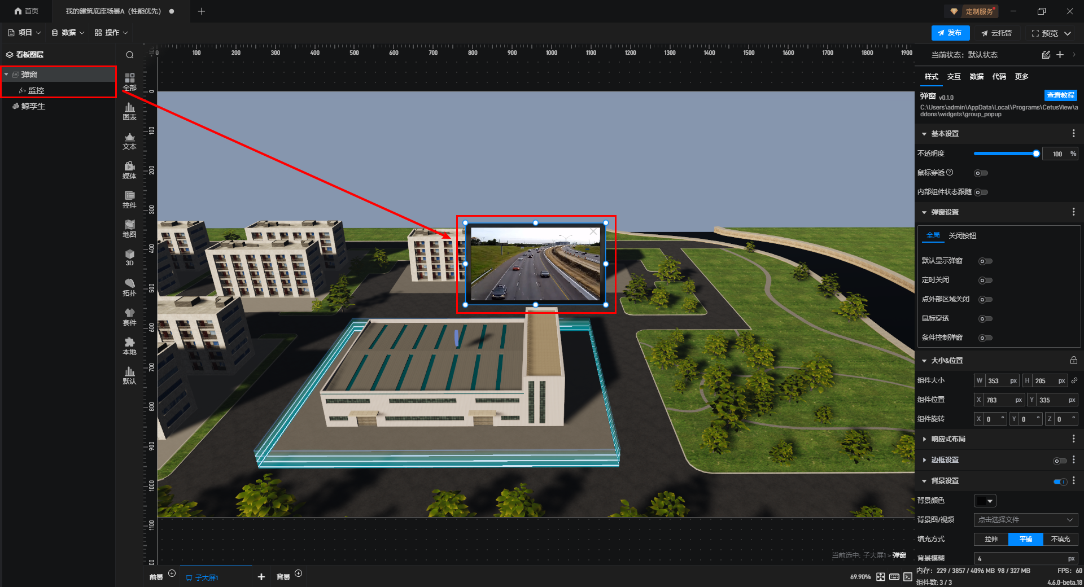This screenshot has width=1084, height=587.
Task: Open the 拓扑 topology components icon
Action: point(129,287)
